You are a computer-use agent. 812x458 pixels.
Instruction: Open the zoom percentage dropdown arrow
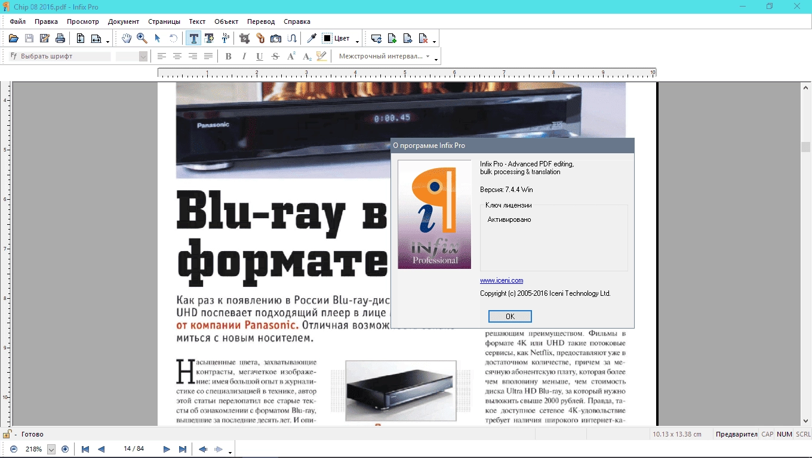tap(51, 449)
